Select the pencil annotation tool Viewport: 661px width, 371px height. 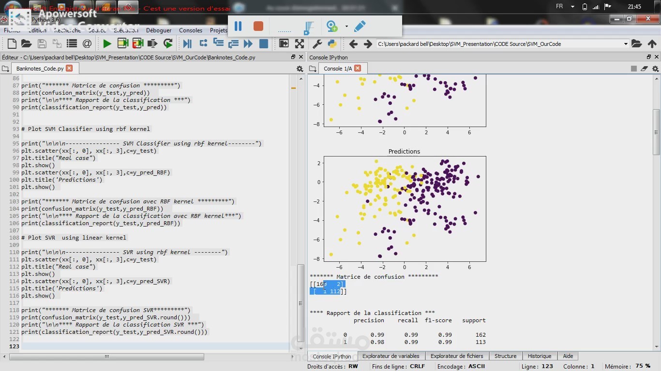click(360, 26)
